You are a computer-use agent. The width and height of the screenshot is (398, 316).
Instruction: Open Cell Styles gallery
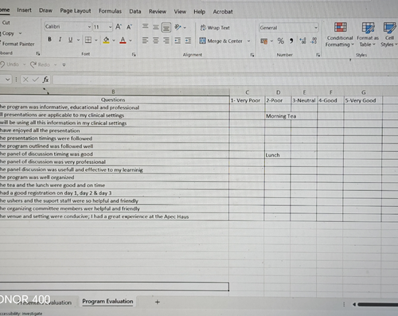[x=389, y=35]
